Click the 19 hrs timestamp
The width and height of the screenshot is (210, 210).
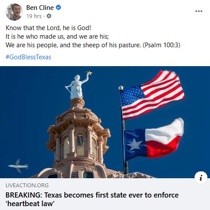tap(34, 16)
